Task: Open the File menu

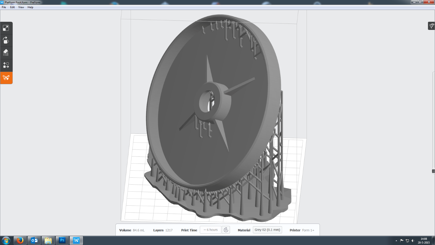Action: click(4, 7)
